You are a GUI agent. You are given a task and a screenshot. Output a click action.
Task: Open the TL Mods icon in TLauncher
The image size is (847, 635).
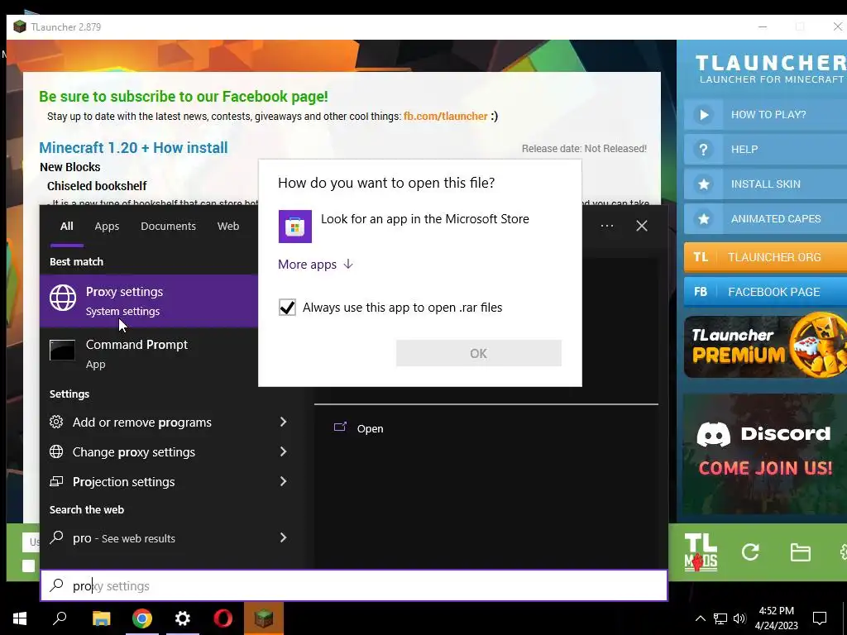click(x=701, y=551)
